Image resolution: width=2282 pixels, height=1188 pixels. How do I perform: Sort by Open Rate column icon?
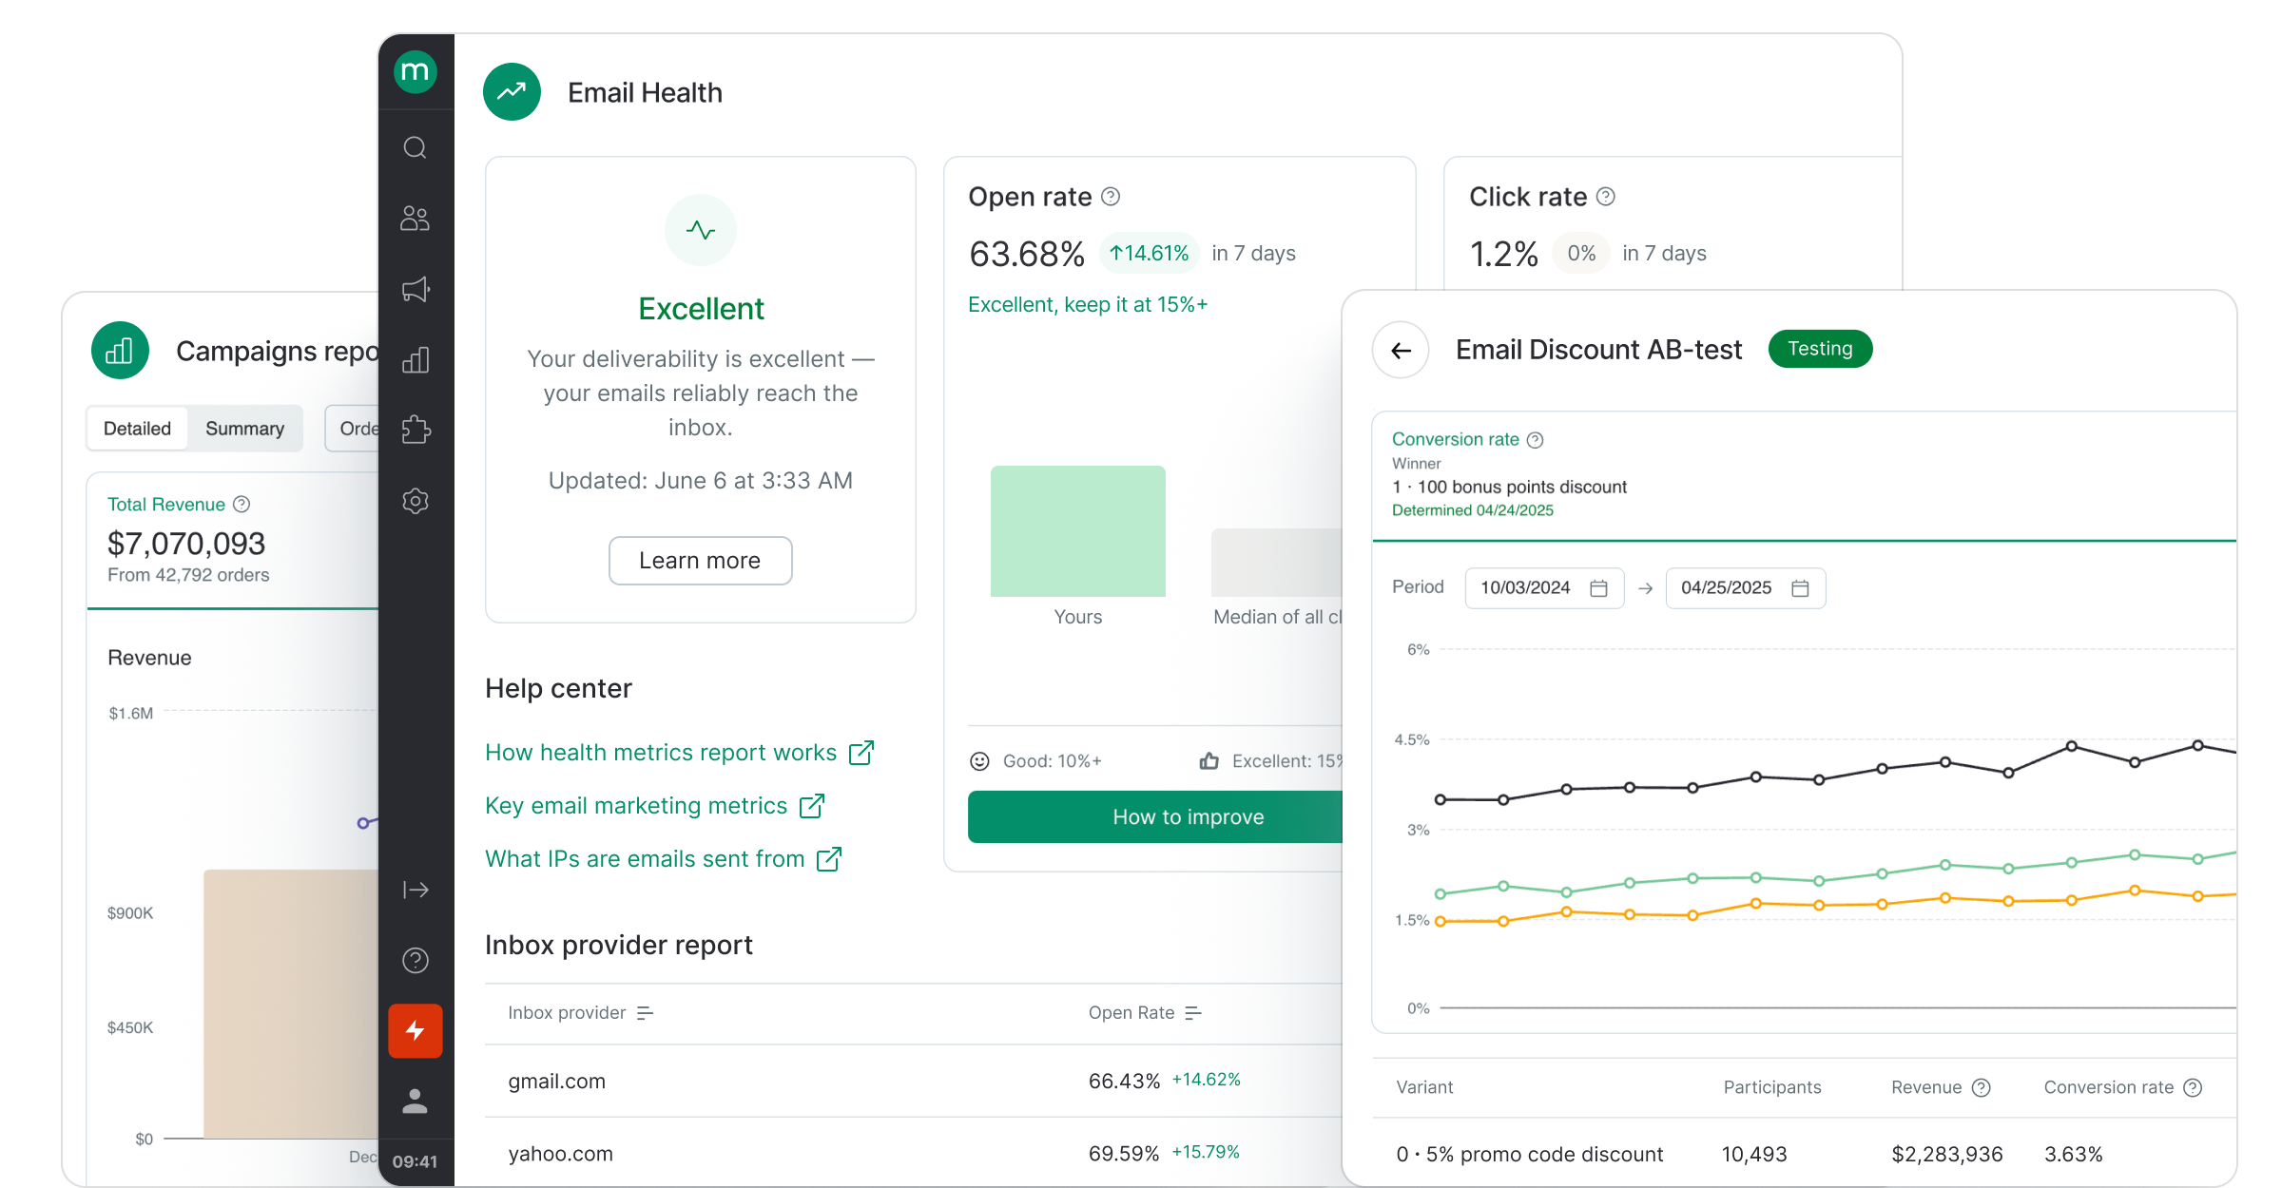click(x=1194, y=1013)
